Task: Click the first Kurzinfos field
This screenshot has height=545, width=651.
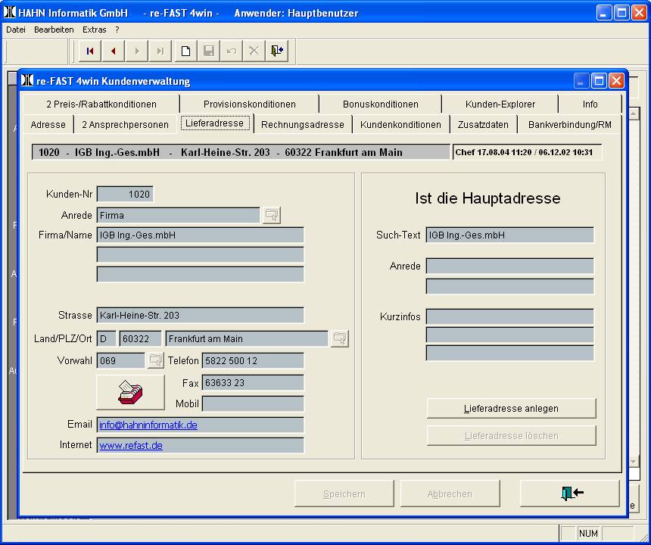Action: pyautogui.click(x=510, y=316)
